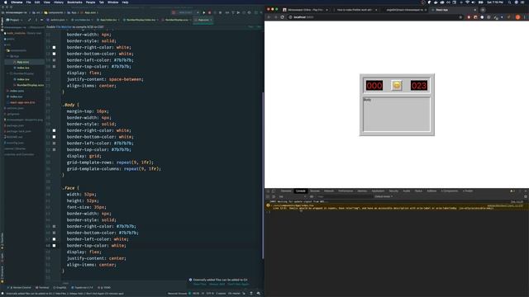Open the Apple menu
The width and height of the screenshot is (529, 297).
5,2
